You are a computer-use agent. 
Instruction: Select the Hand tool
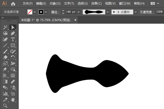point(13,100)
